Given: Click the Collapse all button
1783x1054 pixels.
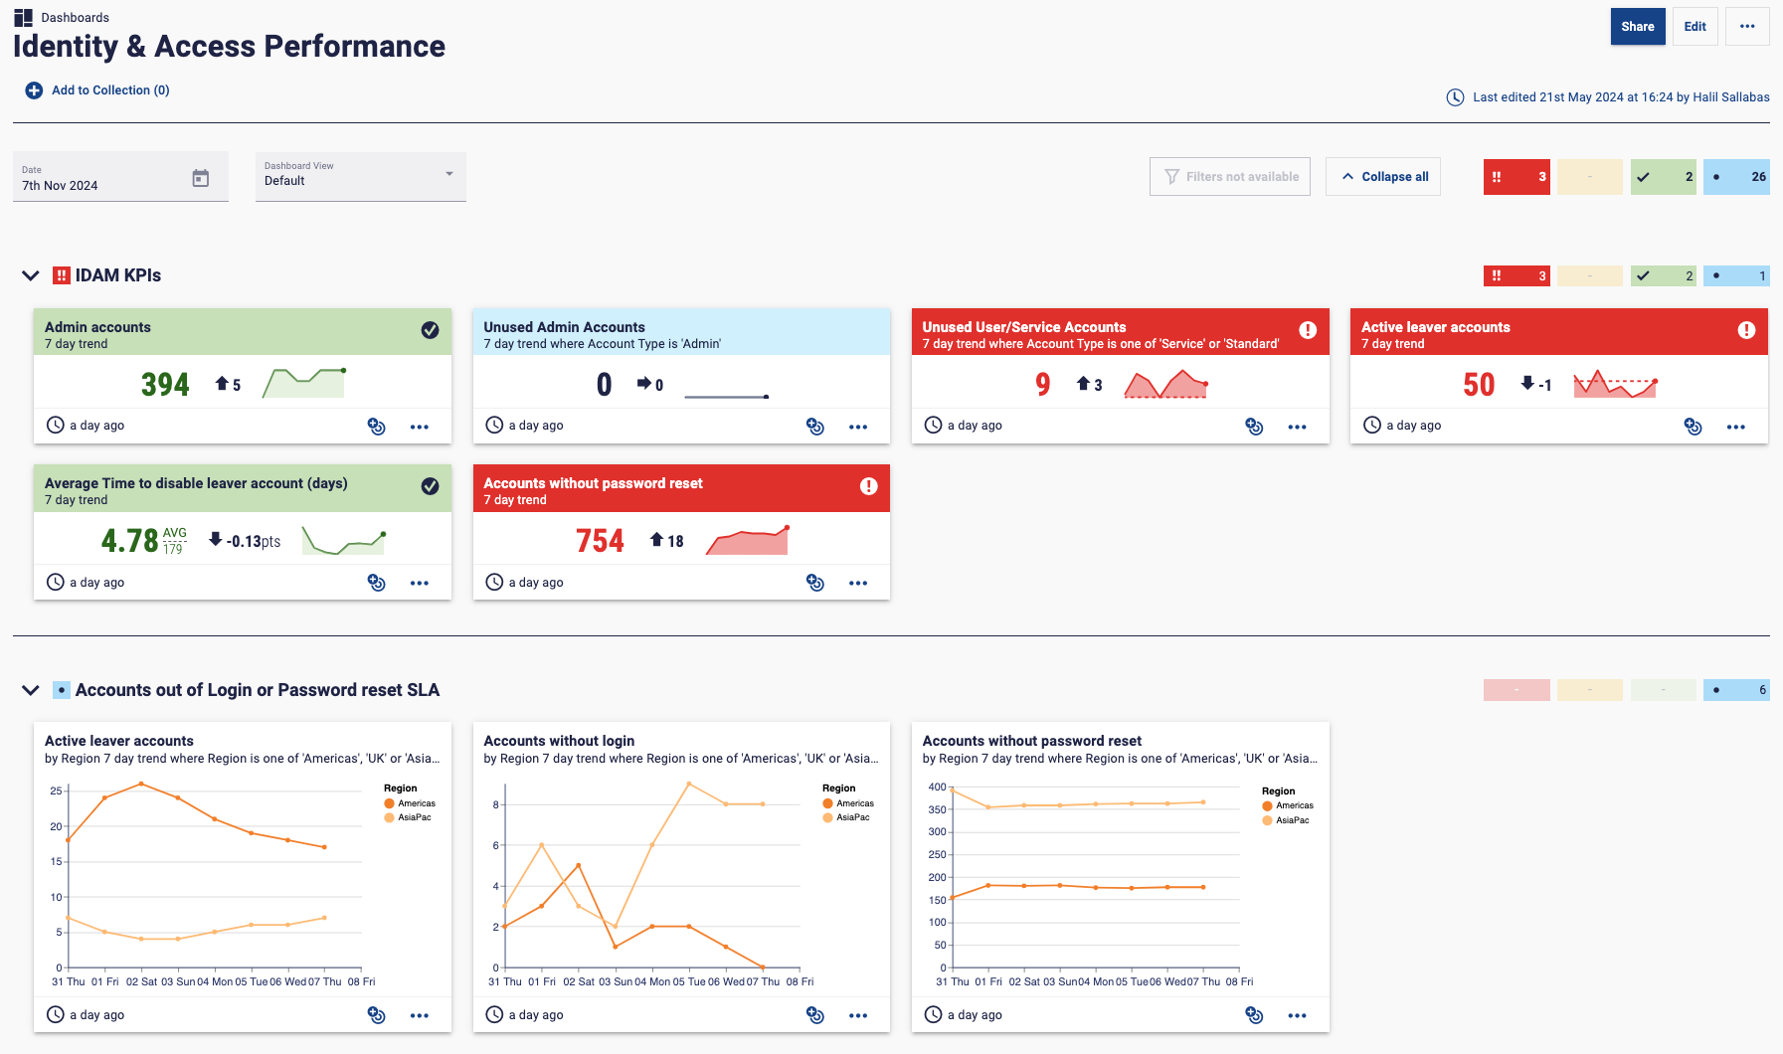Looking at the screenshot, I should click(1382, 177).
